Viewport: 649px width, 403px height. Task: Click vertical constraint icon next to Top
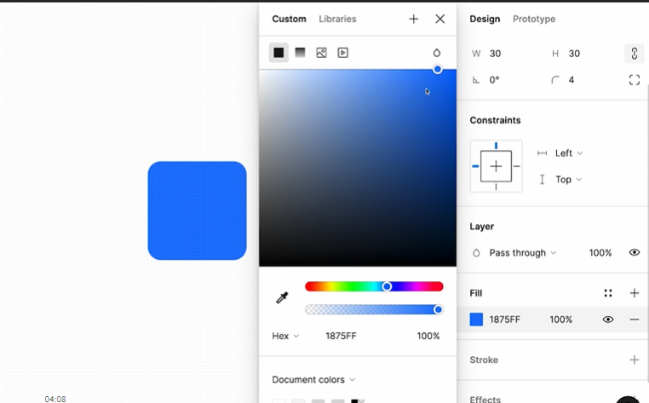[542, 179]
